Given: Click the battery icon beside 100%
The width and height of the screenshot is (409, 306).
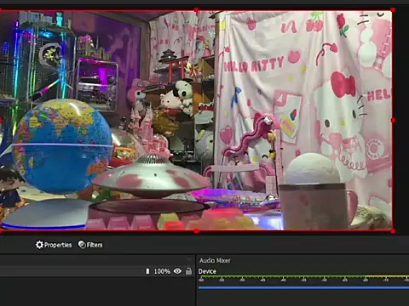Looking at the screenshot, I should pyautogui.click(x=147, y=271).
